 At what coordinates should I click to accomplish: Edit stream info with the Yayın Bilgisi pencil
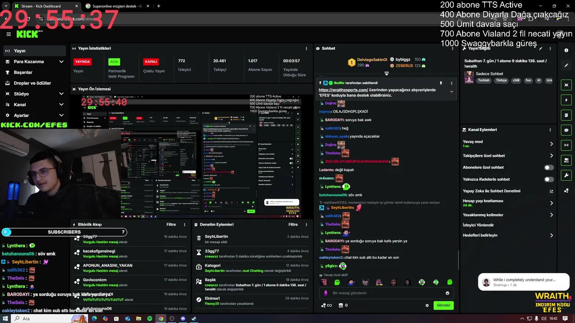(541, 48)
